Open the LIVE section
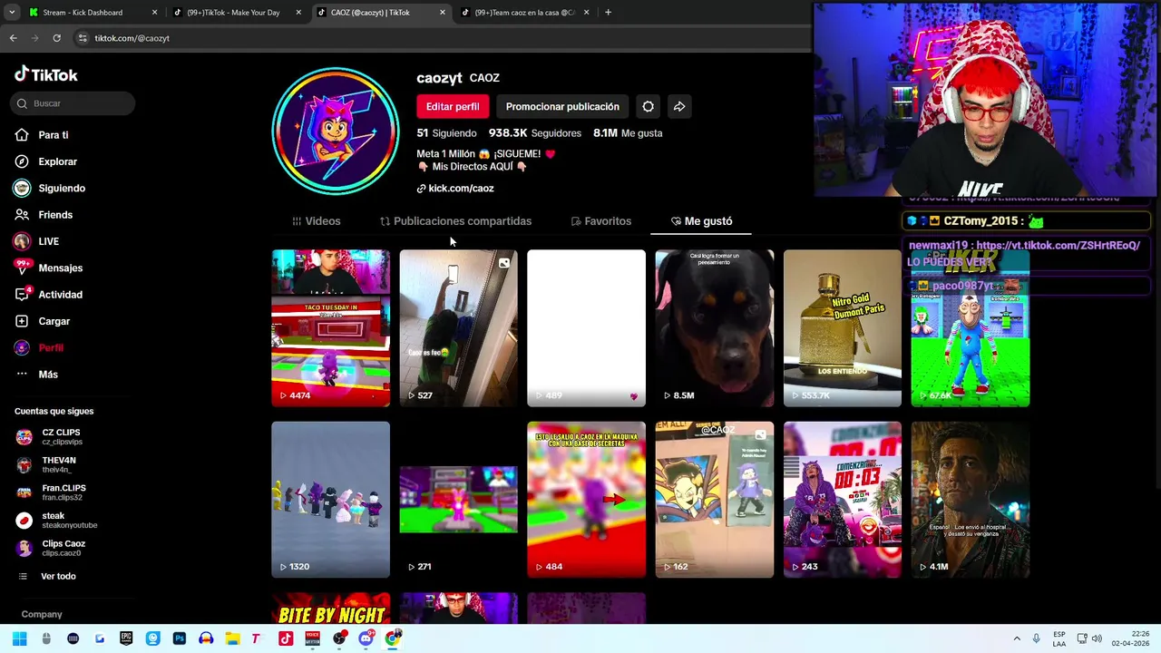 [36, 241]
